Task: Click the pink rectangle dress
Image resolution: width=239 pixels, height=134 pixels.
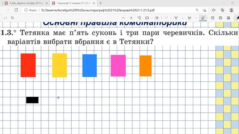Action: (118, 66)
